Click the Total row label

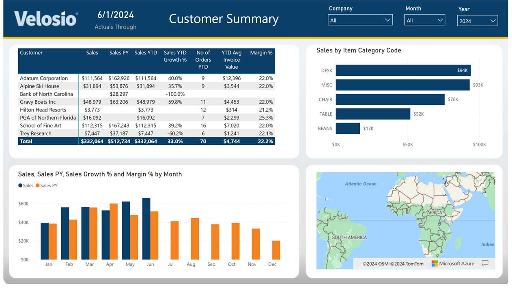(x=26, y=141)
